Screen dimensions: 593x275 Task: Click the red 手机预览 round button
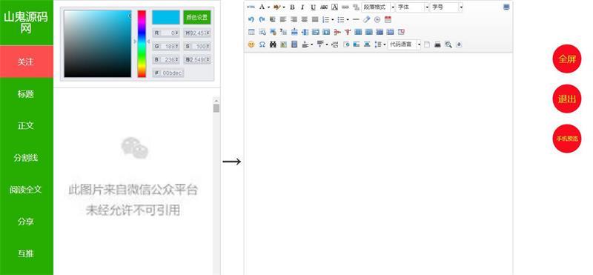pyautogui.click(x=566, y=139)
